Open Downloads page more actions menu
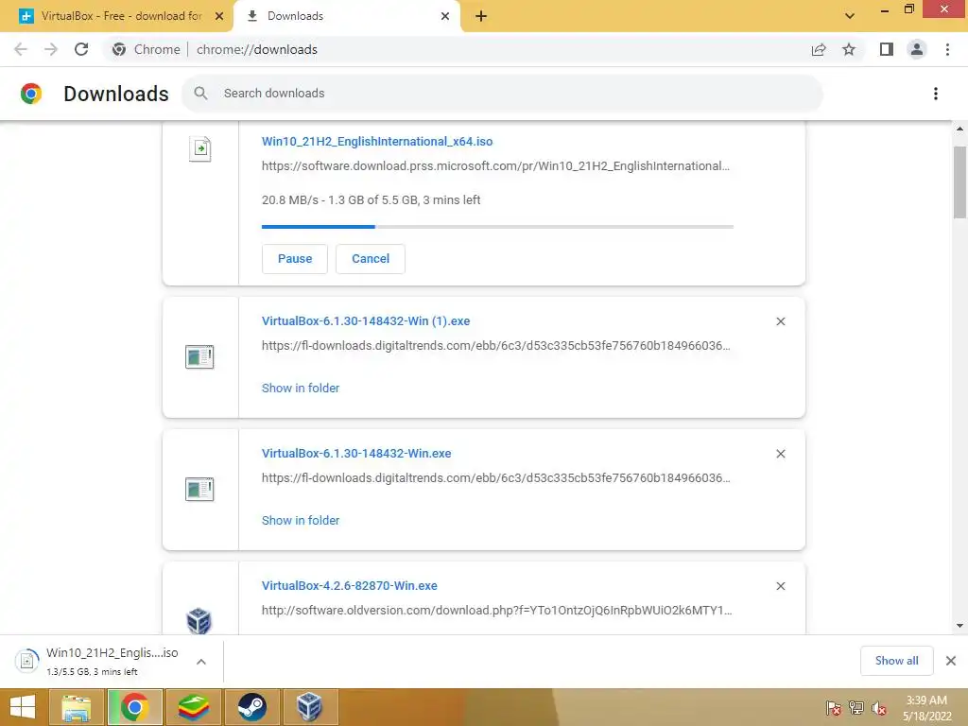This screenshot has height=726, width=968. coord(936,94)
